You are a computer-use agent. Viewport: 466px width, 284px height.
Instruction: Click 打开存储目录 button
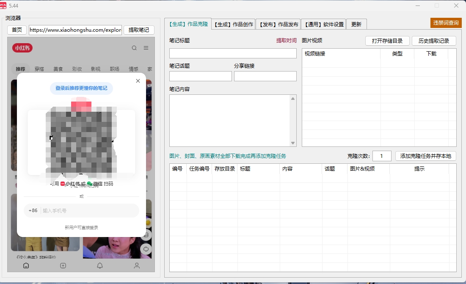[387, 41]
